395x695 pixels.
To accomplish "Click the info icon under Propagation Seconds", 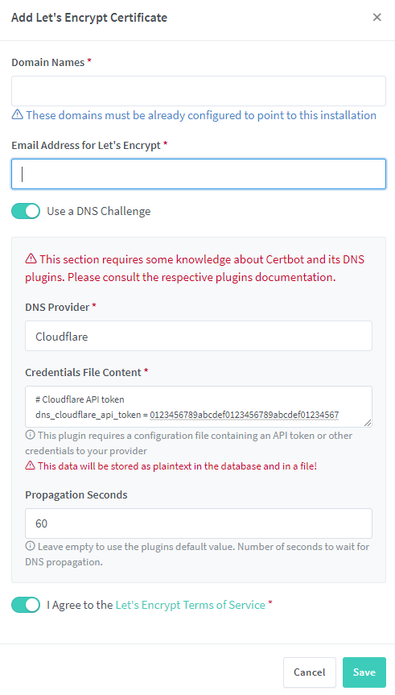I will [30, 546].
